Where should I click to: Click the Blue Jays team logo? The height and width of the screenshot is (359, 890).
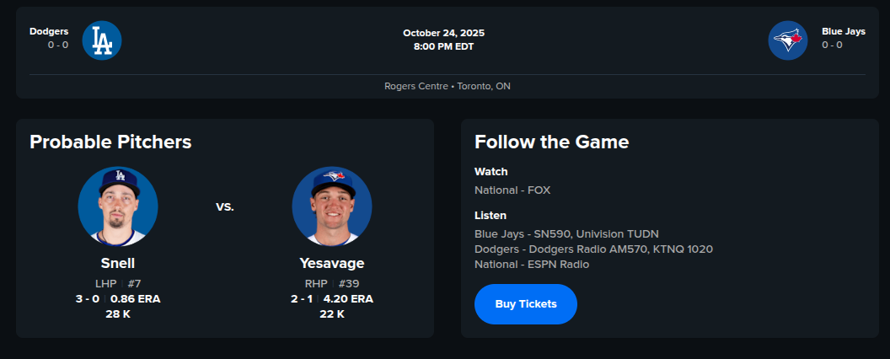tap(788, 40)
